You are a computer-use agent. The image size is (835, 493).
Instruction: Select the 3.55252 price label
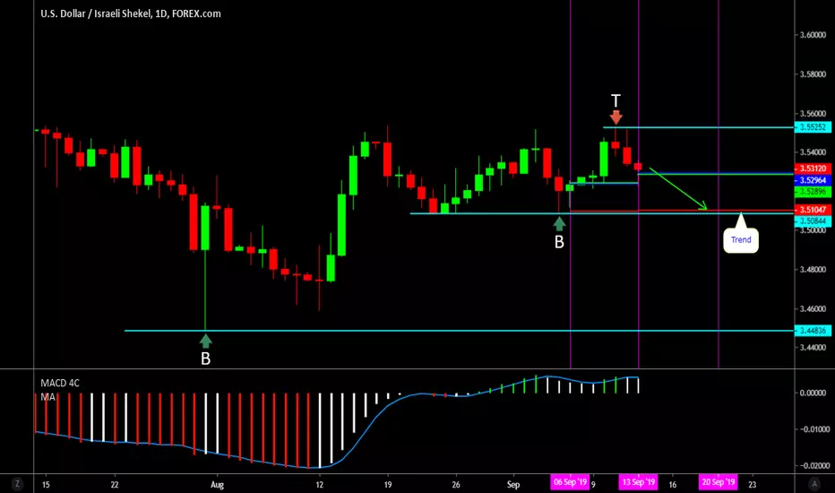tap(813, 127)
